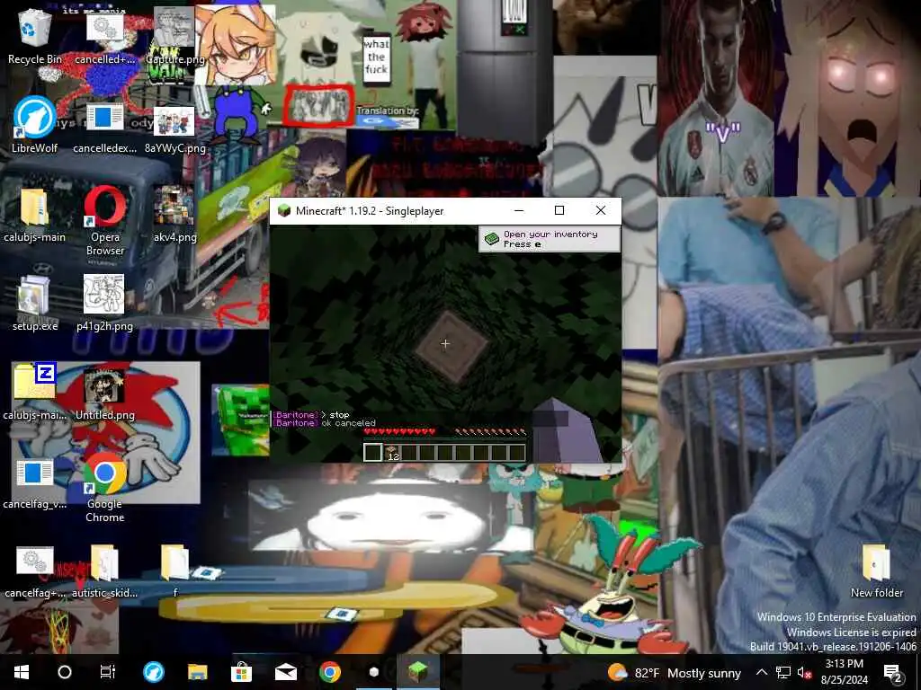Open the 82°F Mostly sunny weather widget

[674, 672]
